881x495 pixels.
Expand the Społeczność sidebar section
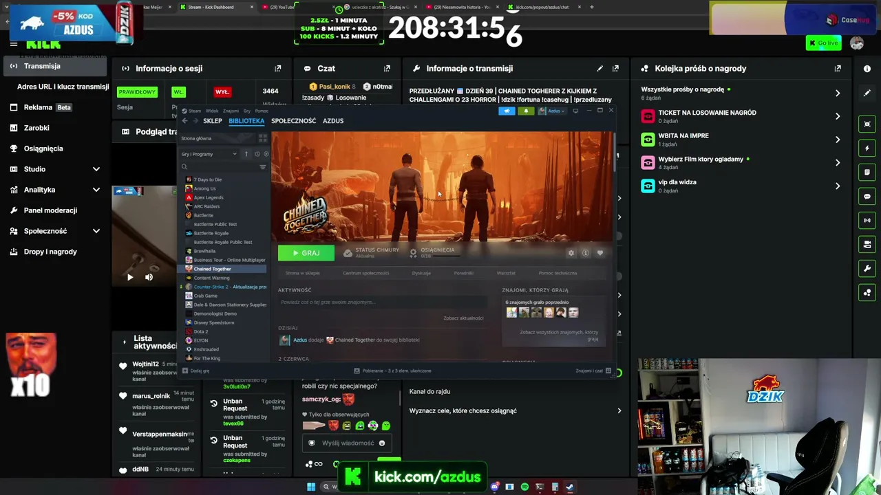click(x=96, y=231)
